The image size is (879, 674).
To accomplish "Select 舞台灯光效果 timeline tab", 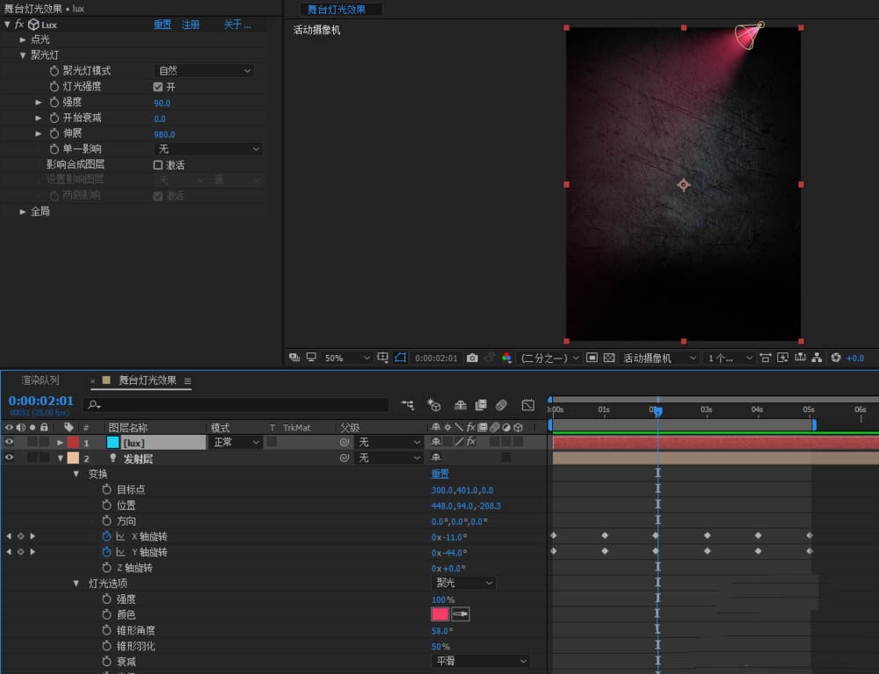I will (148, 380).
